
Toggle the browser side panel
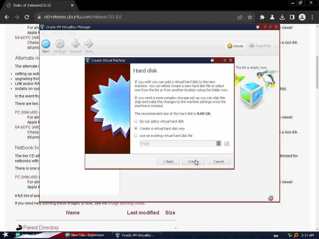[x=292, y=17]
